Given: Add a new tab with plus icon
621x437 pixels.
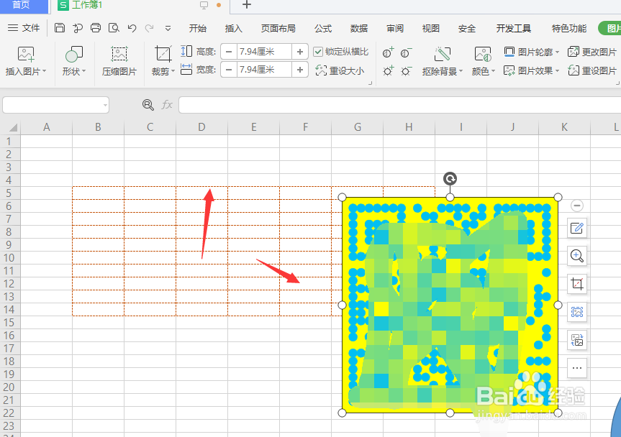Looking at the screenshot, I should tap(246, 5).
